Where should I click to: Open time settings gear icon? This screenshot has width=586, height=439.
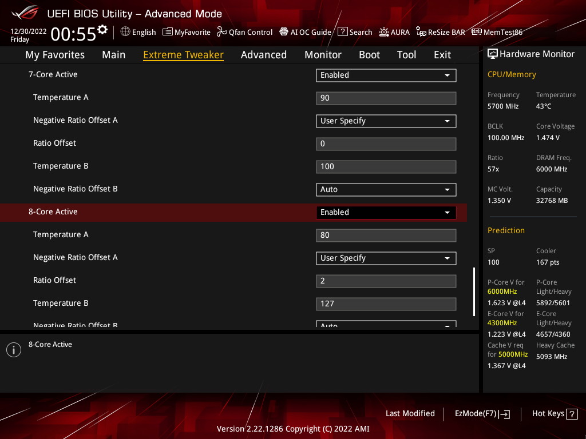click(x=102, y=30)
